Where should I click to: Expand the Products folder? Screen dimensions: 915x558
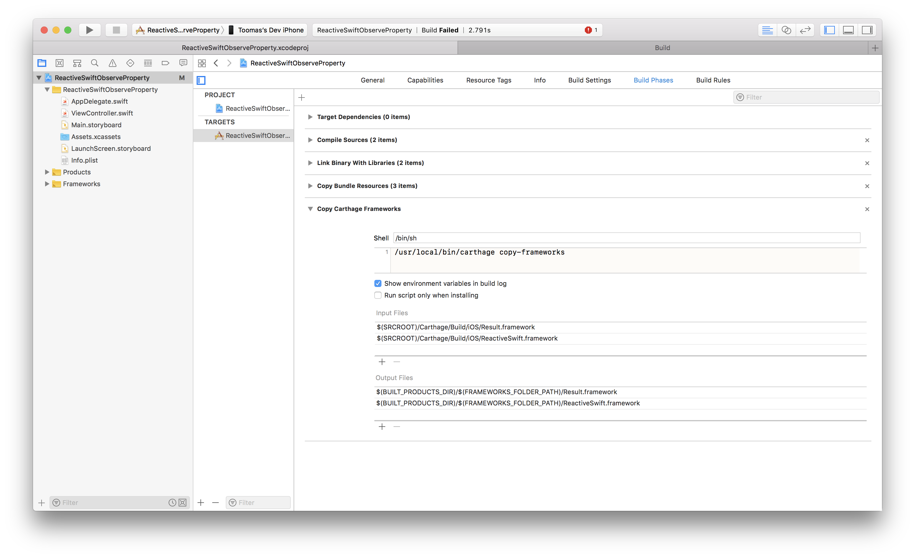pyautogui.click(x=47, y=172)
